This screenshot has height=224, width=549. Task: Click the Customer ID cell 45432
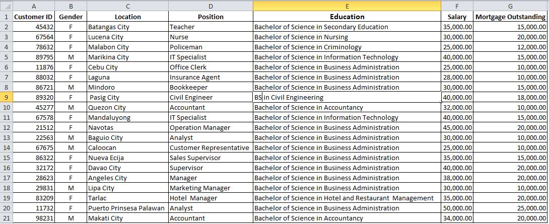pyautogui.click(x=34, y=27)
